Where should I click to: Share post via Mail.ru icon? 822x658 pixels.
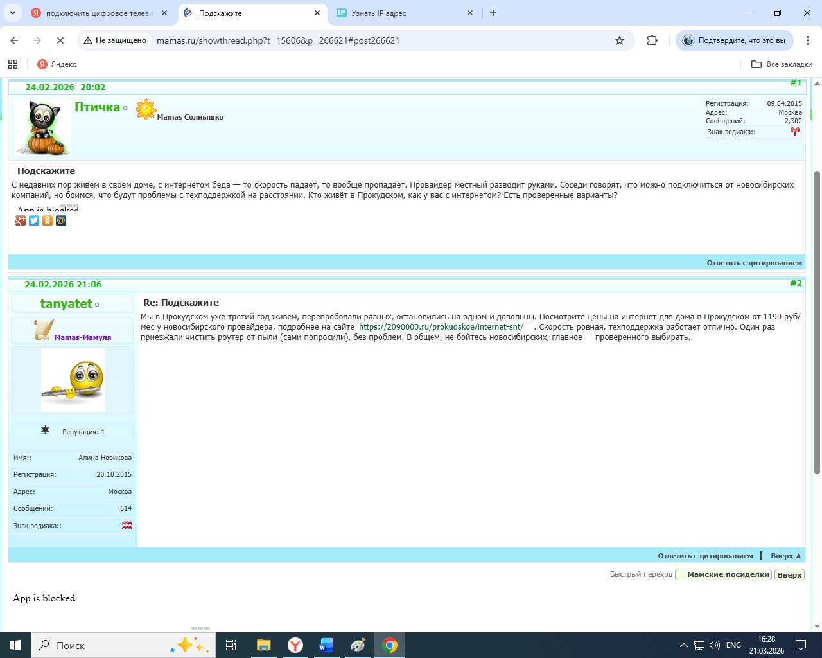(61, 220)
